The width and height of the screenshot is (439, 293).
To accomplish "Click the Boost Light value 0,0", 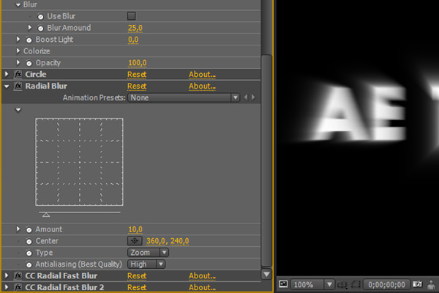I will tap(133, 40).
